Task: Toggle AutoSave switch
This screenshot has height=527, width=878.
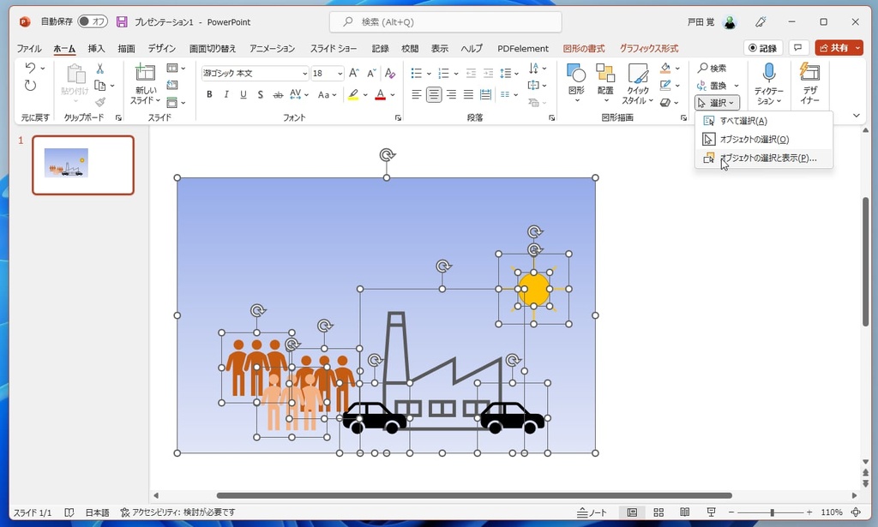Action: pos(93,21)
